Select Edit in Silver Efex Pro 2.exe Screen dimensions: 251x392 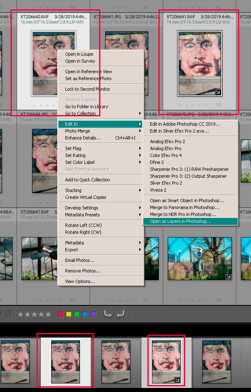click(190, 131)
